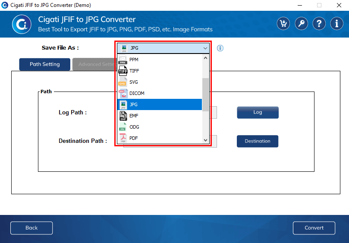Minimize the converter window

click(x=300, y=5)
